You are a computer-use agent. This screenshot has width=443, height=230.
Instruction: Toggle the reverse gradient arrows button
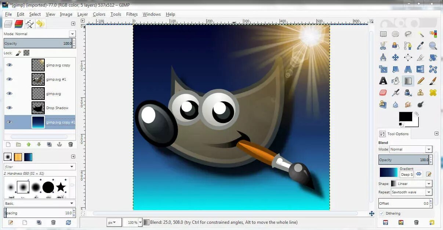[x=419, y=174]
